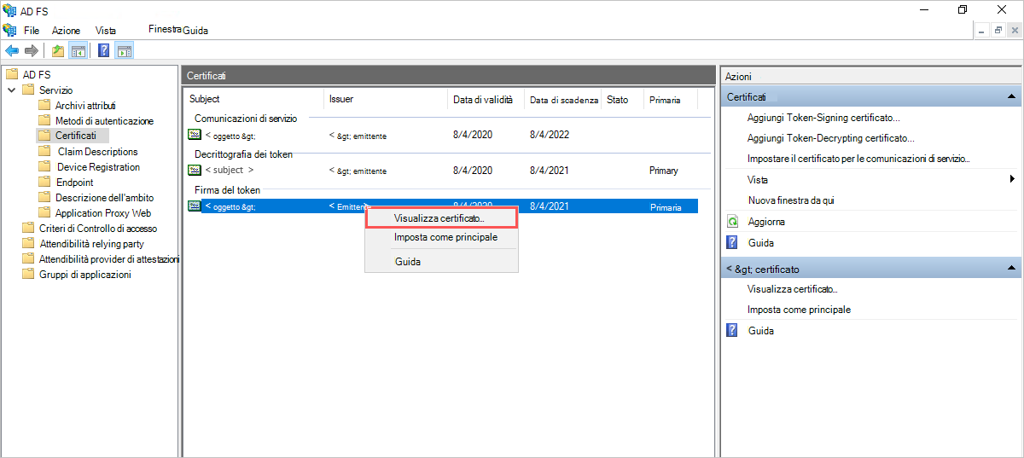
Task: Collapse the Servizio tree node
Action: [x=11, y=90]
